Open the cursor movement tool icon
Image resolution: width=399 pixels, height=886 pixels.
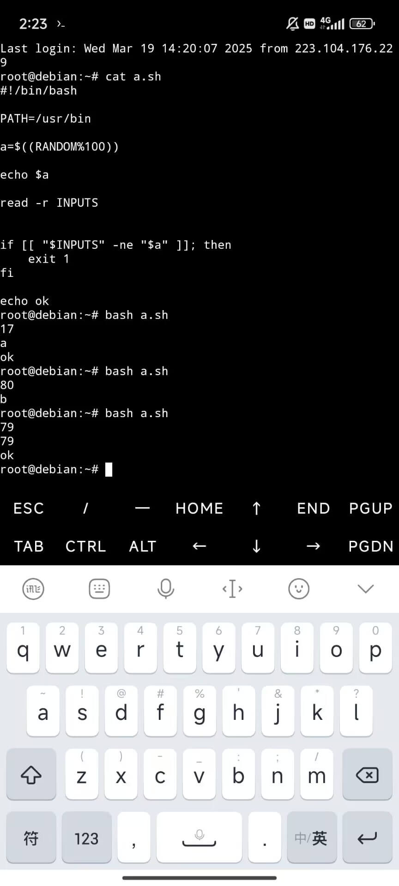(x=232, y=589)
